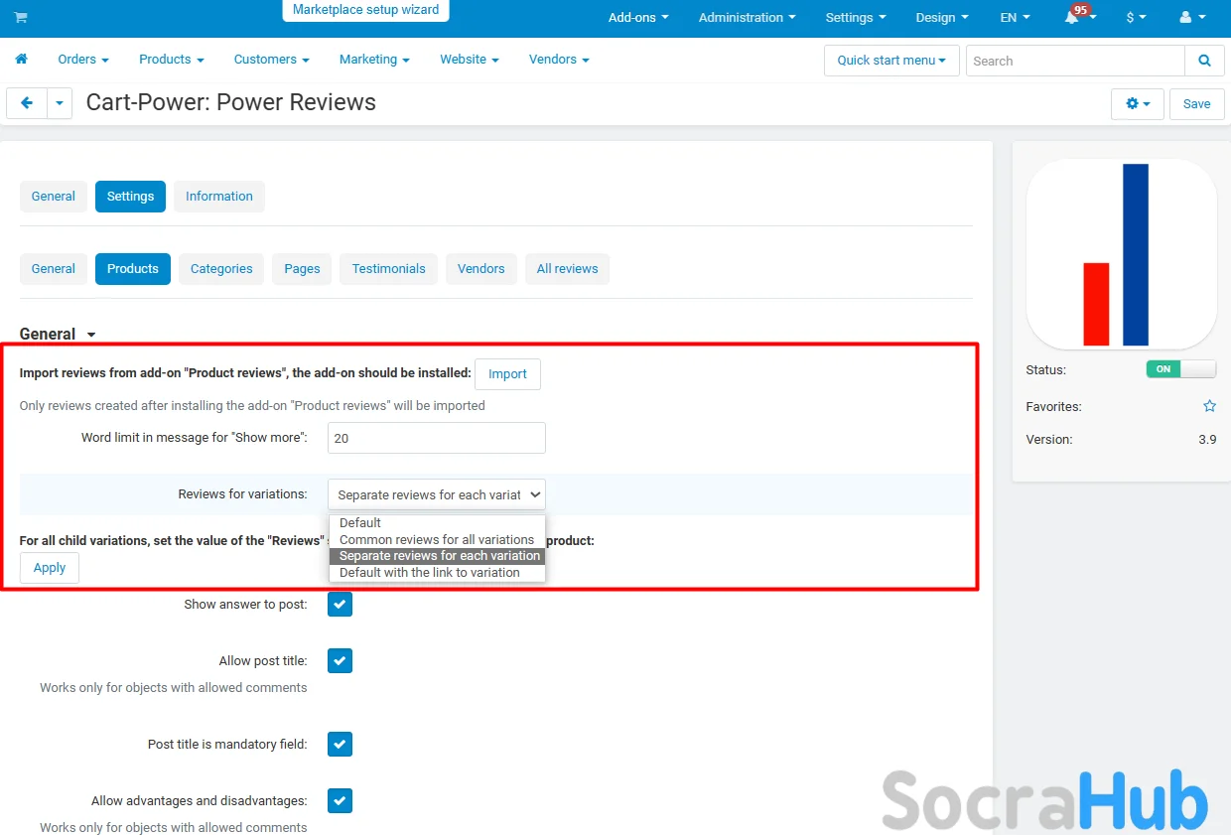The height and width of the screenshot is (835, 1231).
Task: Open the cart icon in top bar
Action: (21, 18)
